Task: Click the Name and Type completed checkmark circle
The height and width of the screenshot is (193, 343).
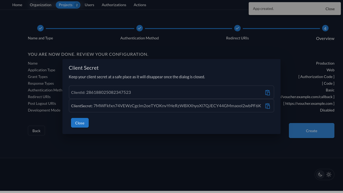Action: pos(40,28)
